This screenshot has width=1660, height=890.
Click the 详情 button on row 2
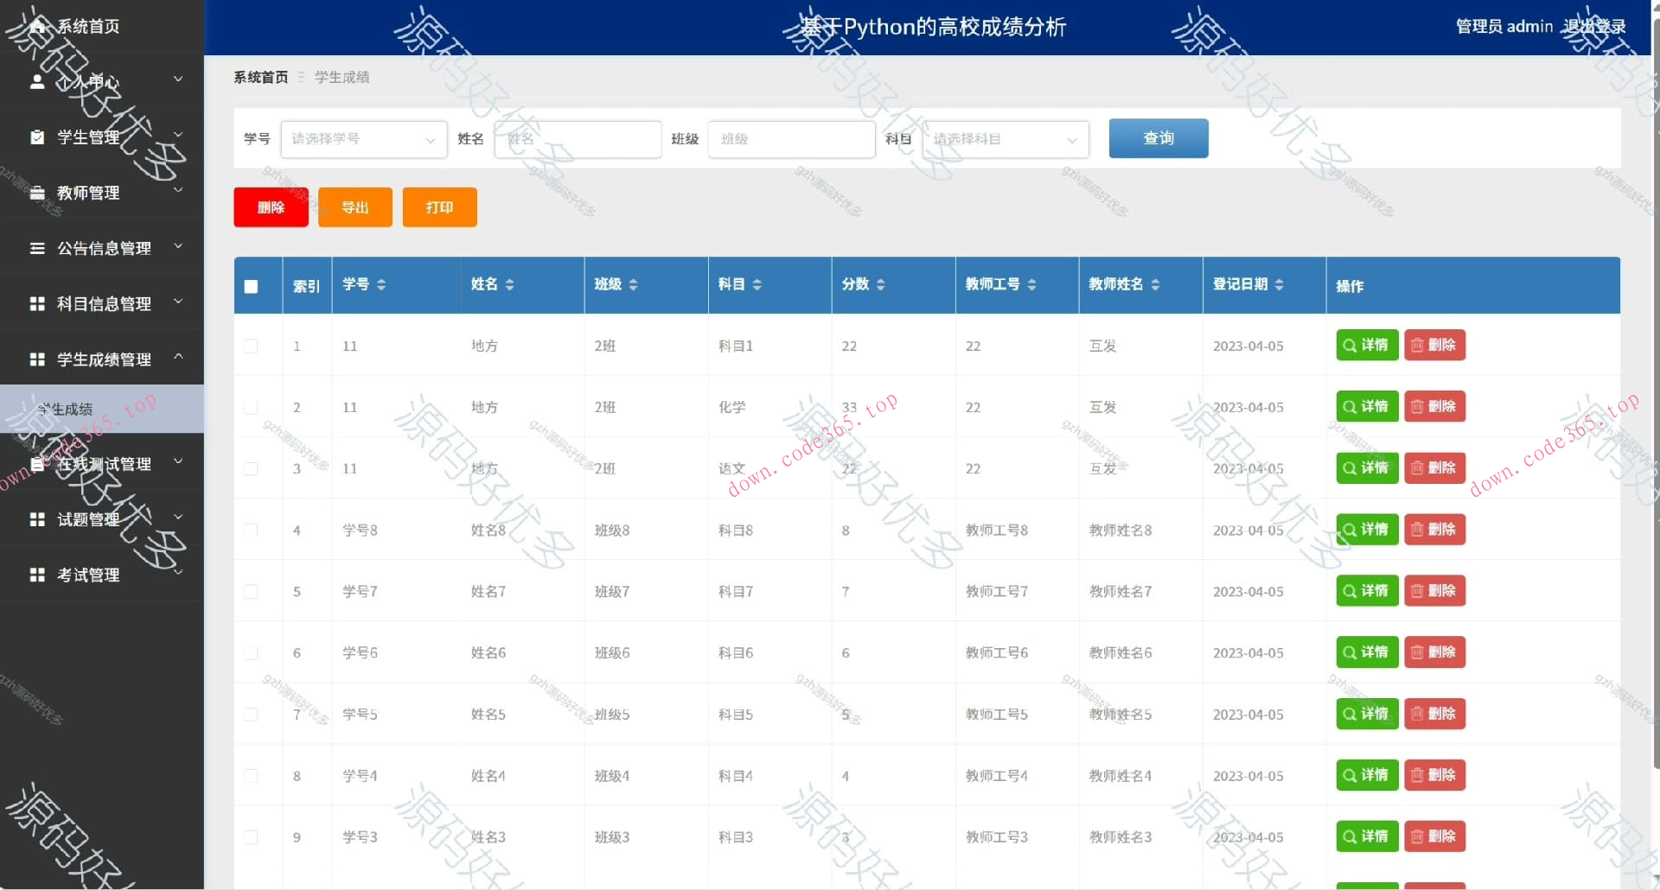pos(1366,406)
